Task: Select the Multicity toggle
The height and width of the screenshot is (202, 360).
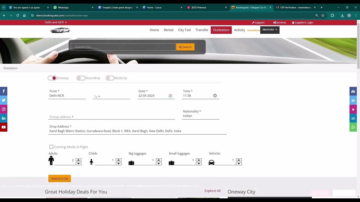Action: click(110, 78)
